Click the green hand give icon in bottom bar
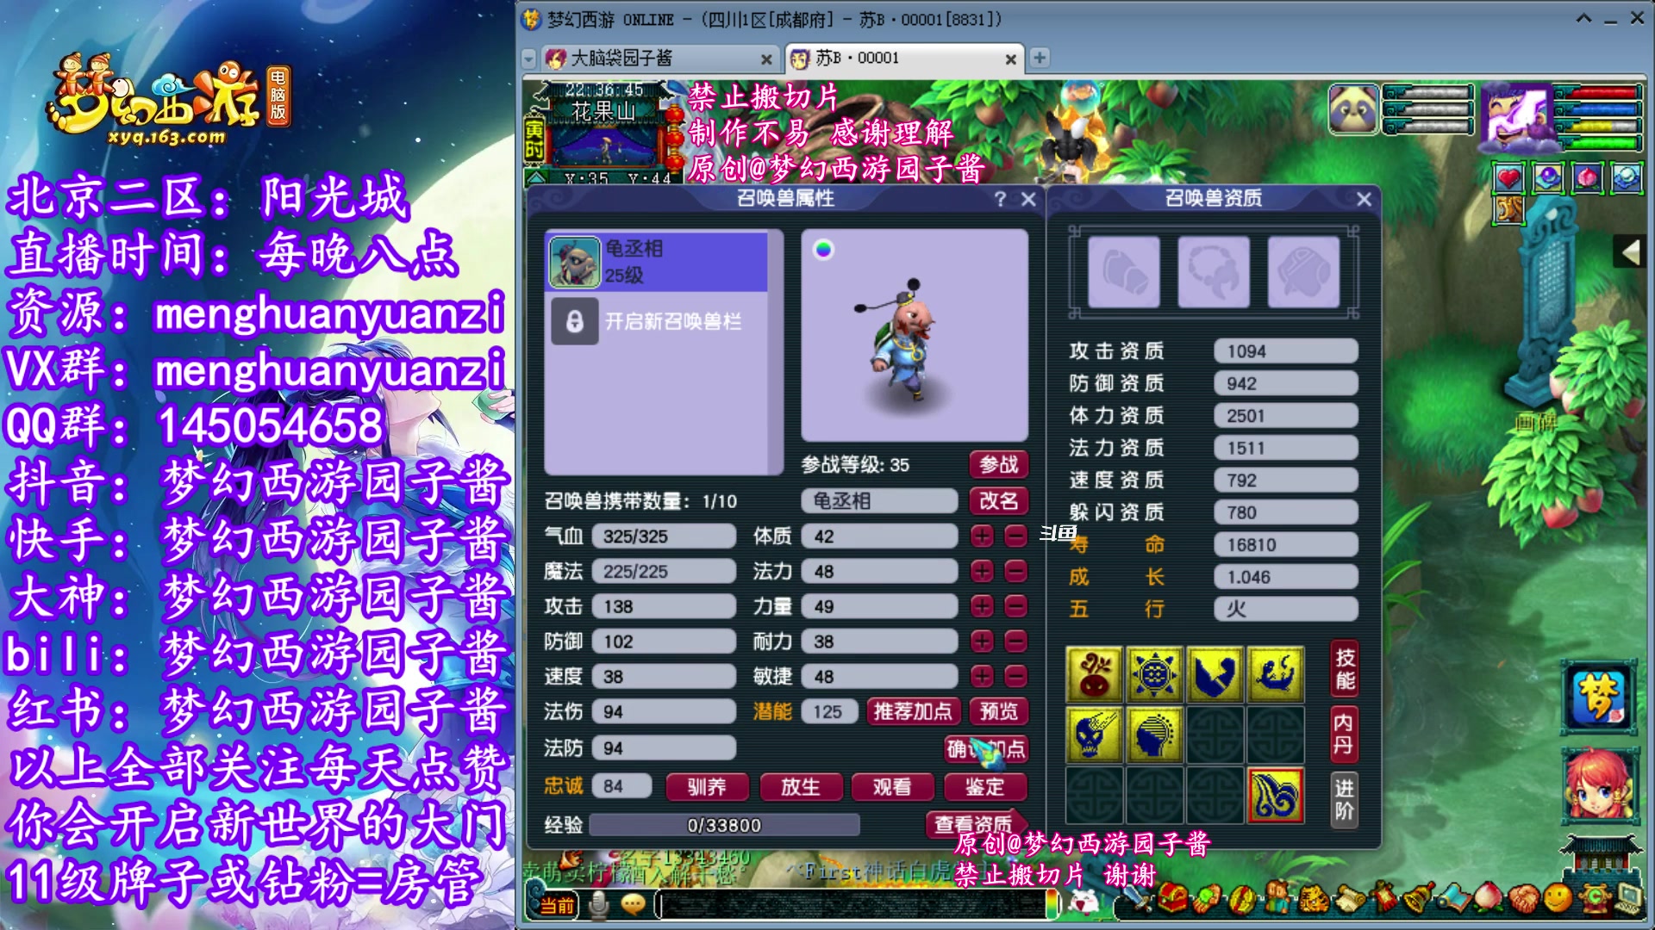 click(1207, 899)
